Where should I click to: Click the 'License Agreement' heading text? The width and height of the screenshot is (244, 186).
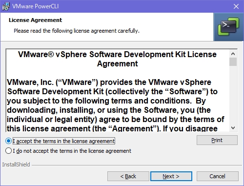tap(35, 20)
